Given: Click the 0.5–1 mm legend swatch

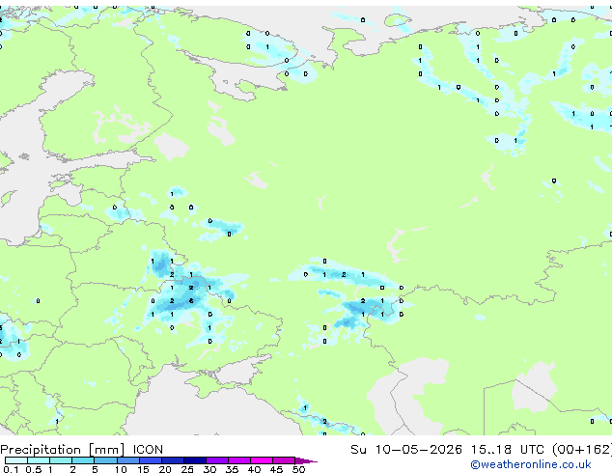Looking at the screenshot, I should (39, 460).
